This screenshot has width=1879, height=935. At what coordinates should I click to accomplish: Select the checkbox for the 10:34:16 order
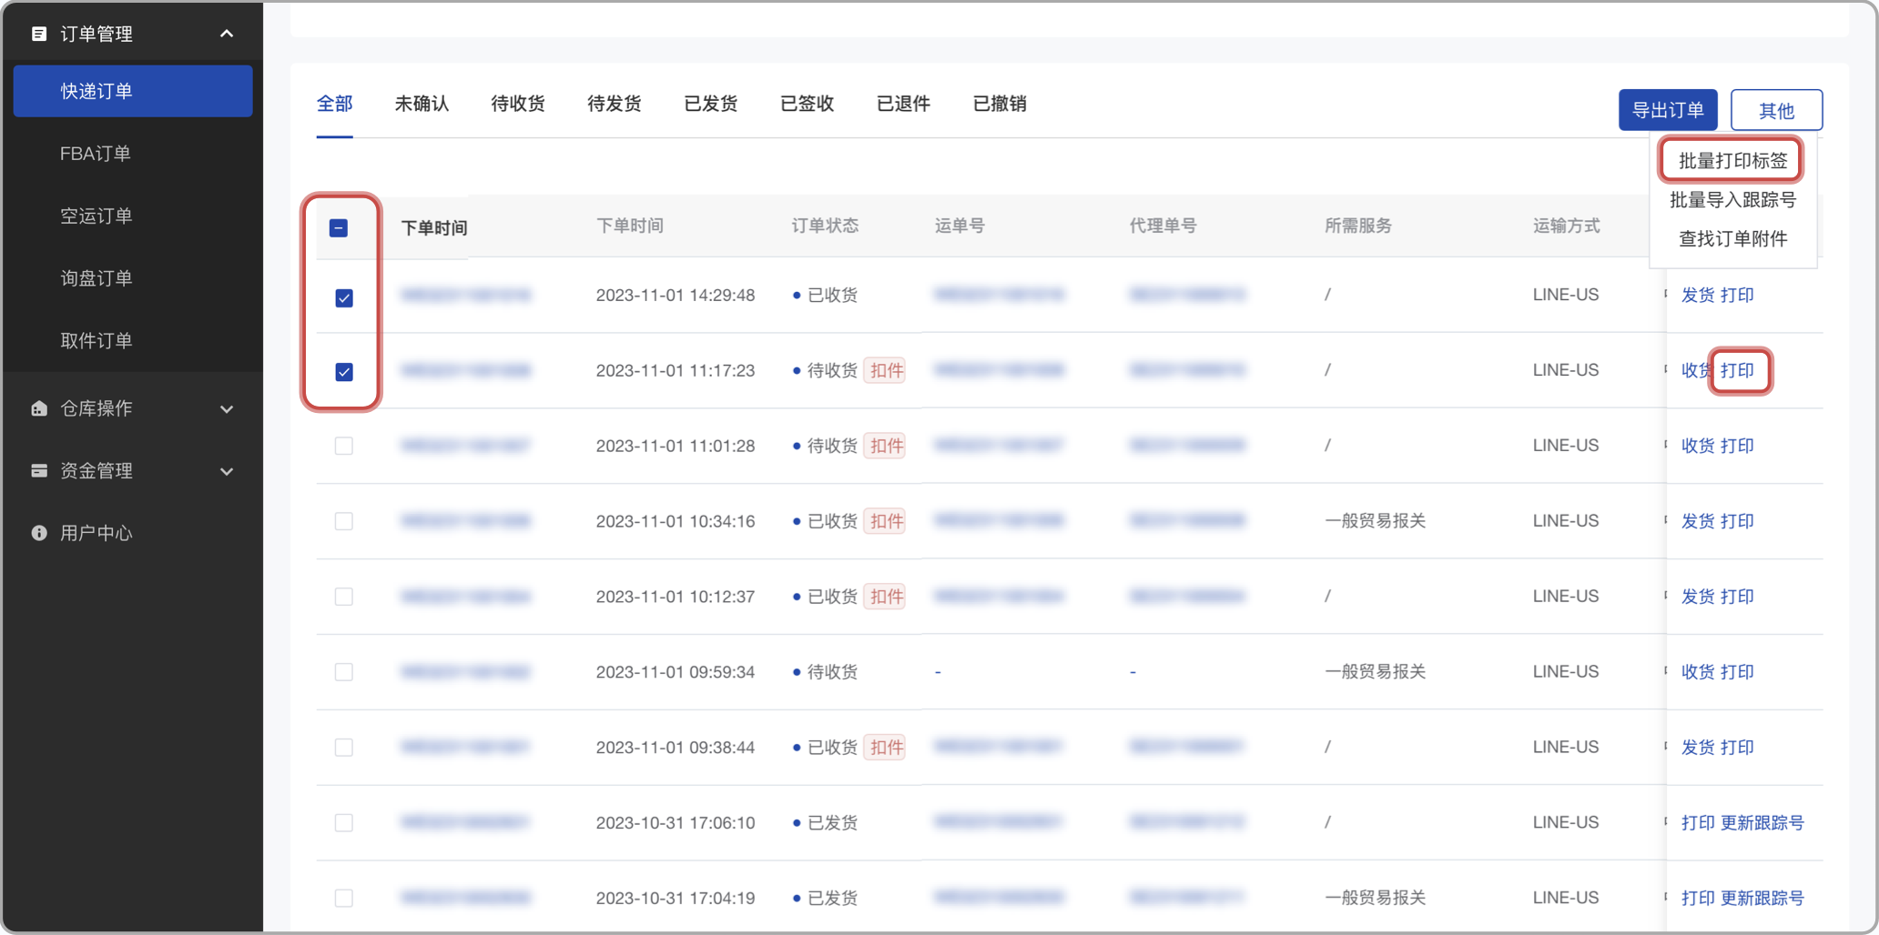(344, 521)
